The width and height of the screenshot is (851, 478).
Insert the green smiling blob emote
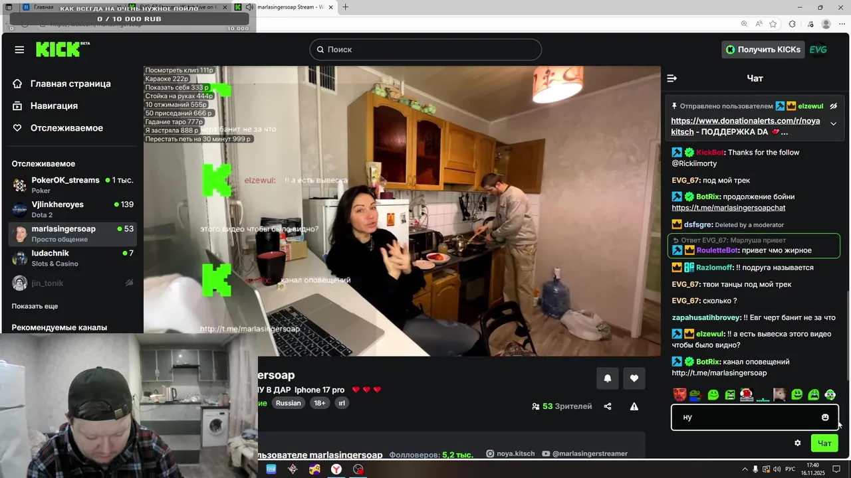(x=713, y=395)
